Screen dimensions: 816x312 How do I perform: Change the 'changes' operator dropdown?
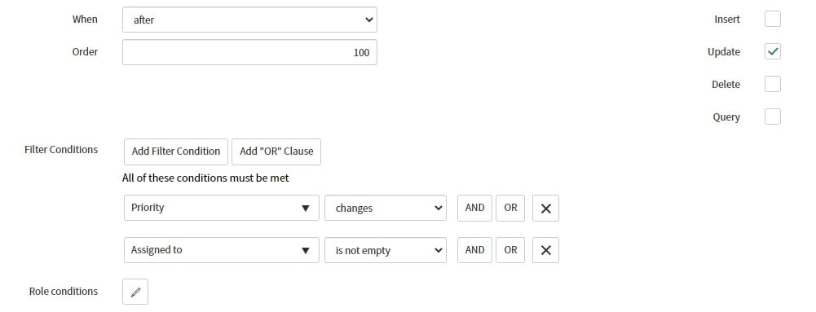pyautogui.click(x=386, y=208)
